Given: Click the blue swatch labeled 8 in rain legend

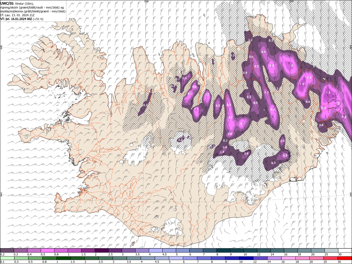Looking at the screenshot, I should pyautogui.click(x=218, y=258).
